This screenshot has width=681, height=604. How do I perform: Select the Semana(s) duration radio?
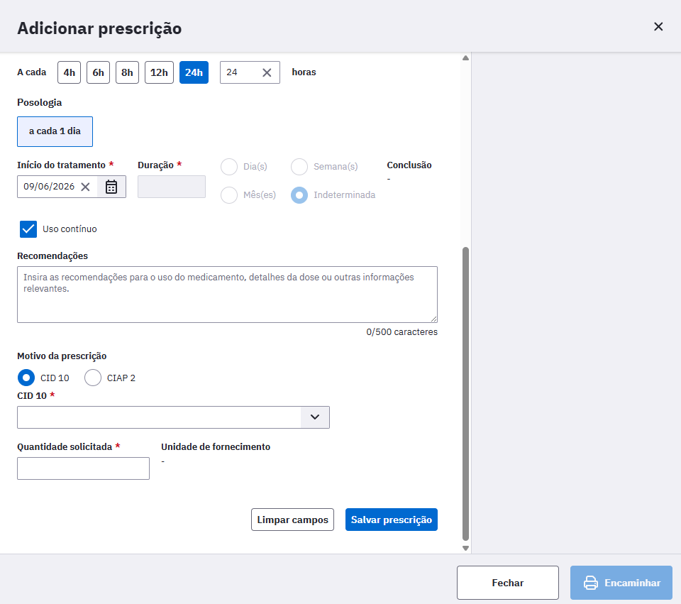[299, 166]
